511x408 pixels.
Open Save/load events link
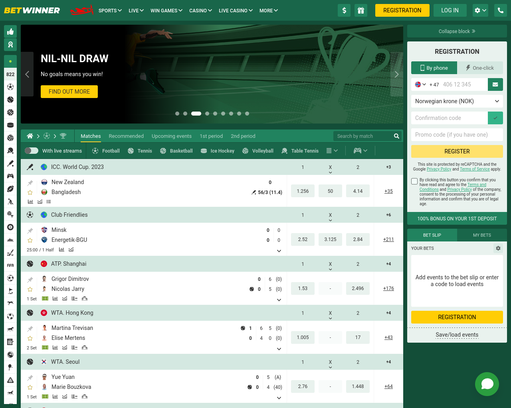[457, 335]
